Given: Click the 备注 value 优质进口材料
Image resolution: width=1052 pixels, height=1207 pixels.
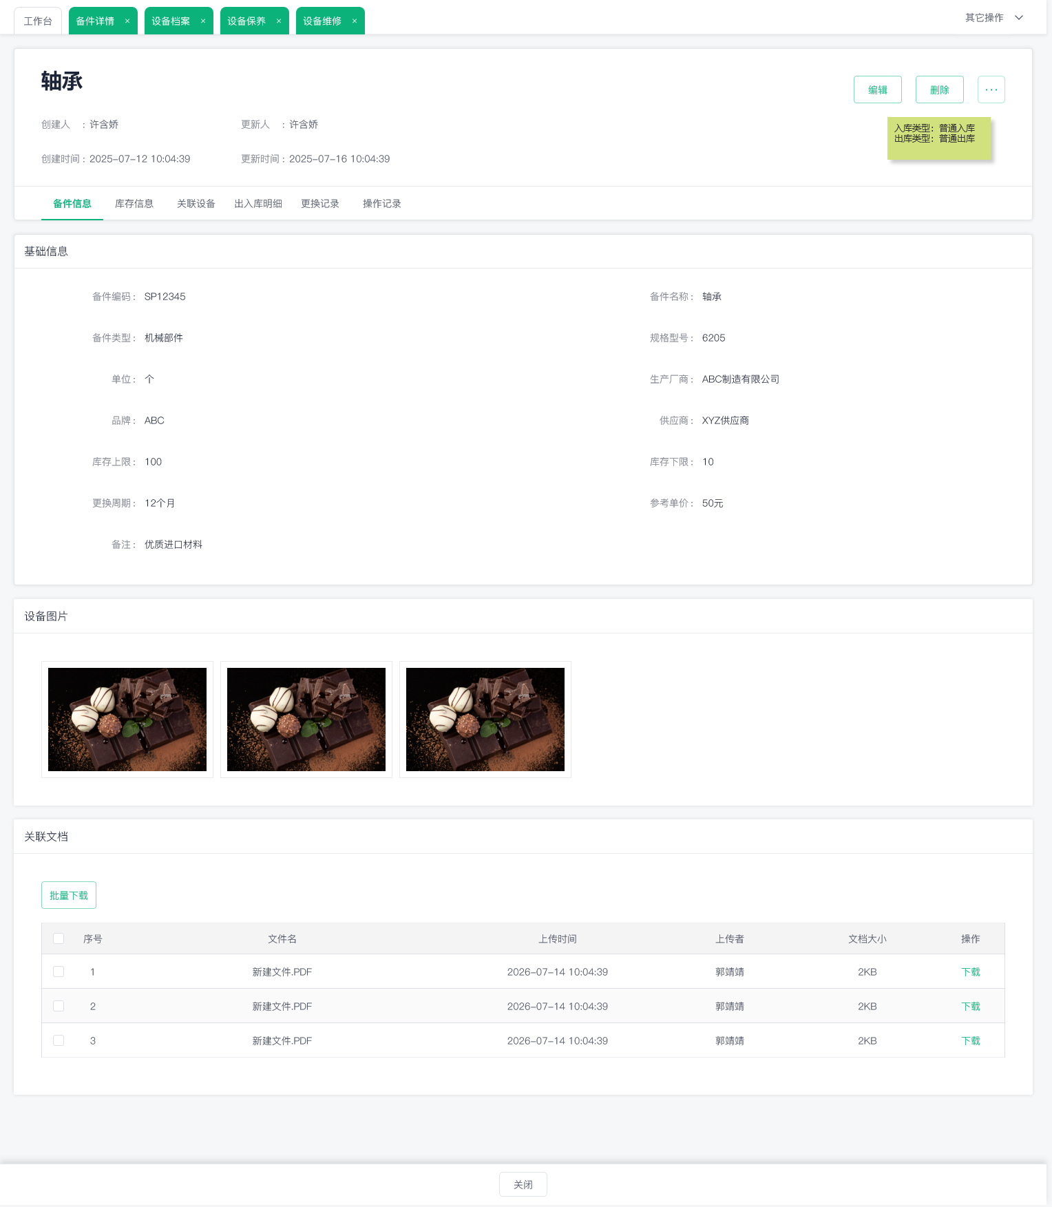Looking at the screenshot, I should coord(173,545).
